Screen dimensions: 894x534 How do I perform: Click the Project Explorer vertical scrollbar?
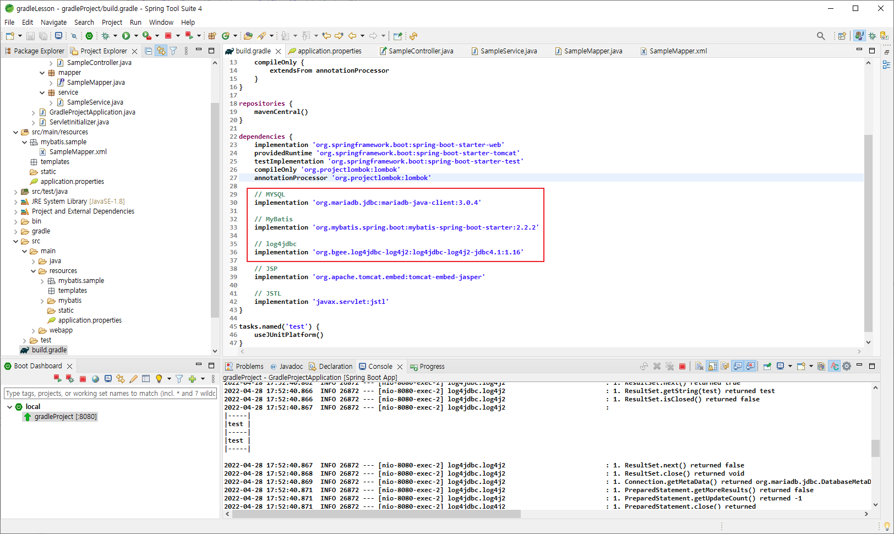point(215,210)
